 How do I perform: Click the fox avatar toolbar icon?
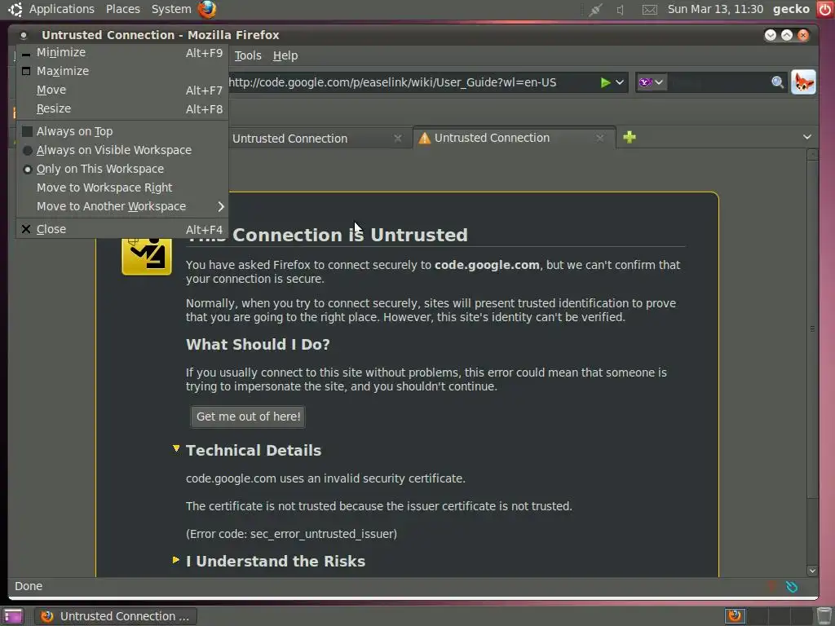[803, 82]
